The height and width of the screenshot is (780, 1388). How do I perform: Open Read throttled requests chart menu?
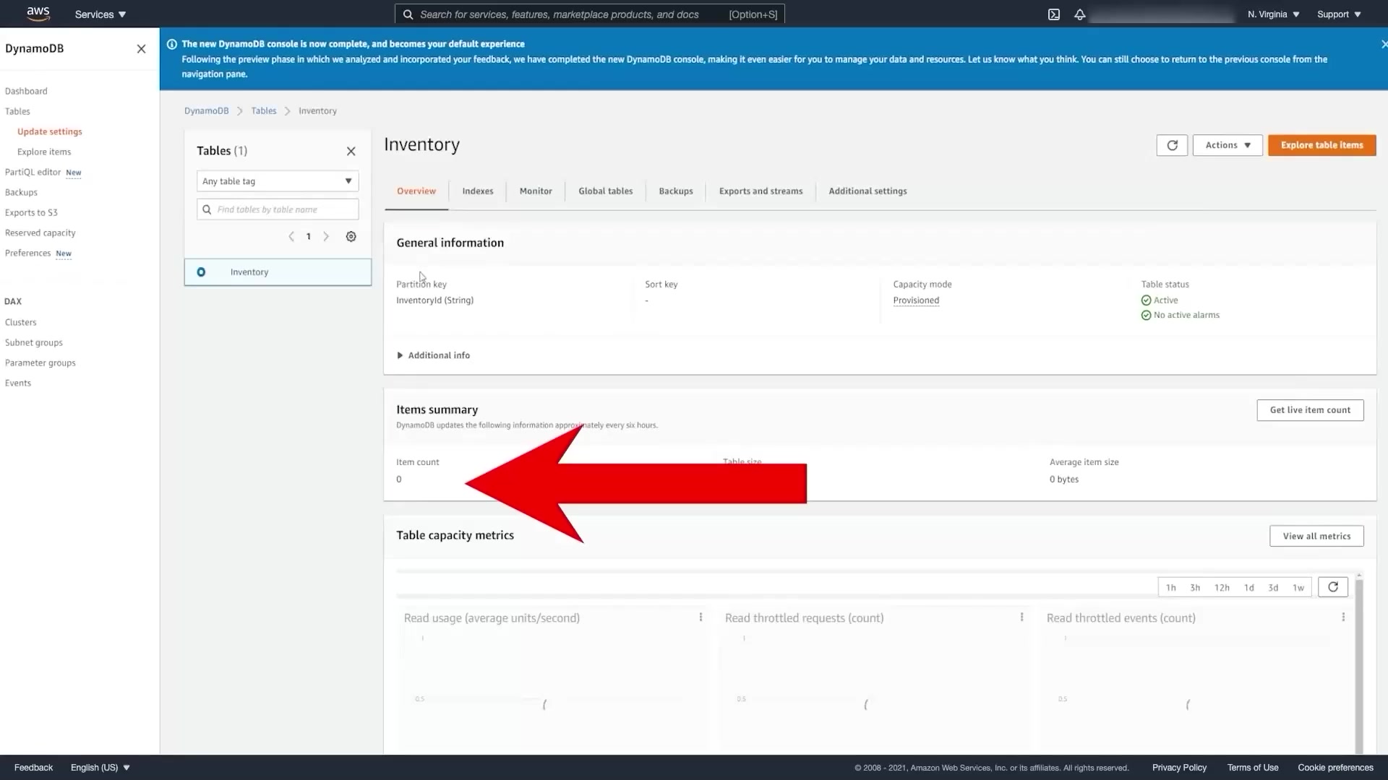point(1021,617)
